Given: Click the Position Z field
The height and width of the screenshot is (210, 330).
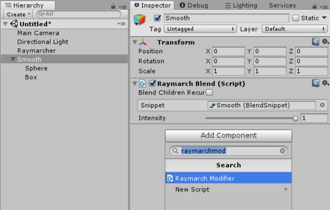Looking at the screenshot, I should click(311, 51).
